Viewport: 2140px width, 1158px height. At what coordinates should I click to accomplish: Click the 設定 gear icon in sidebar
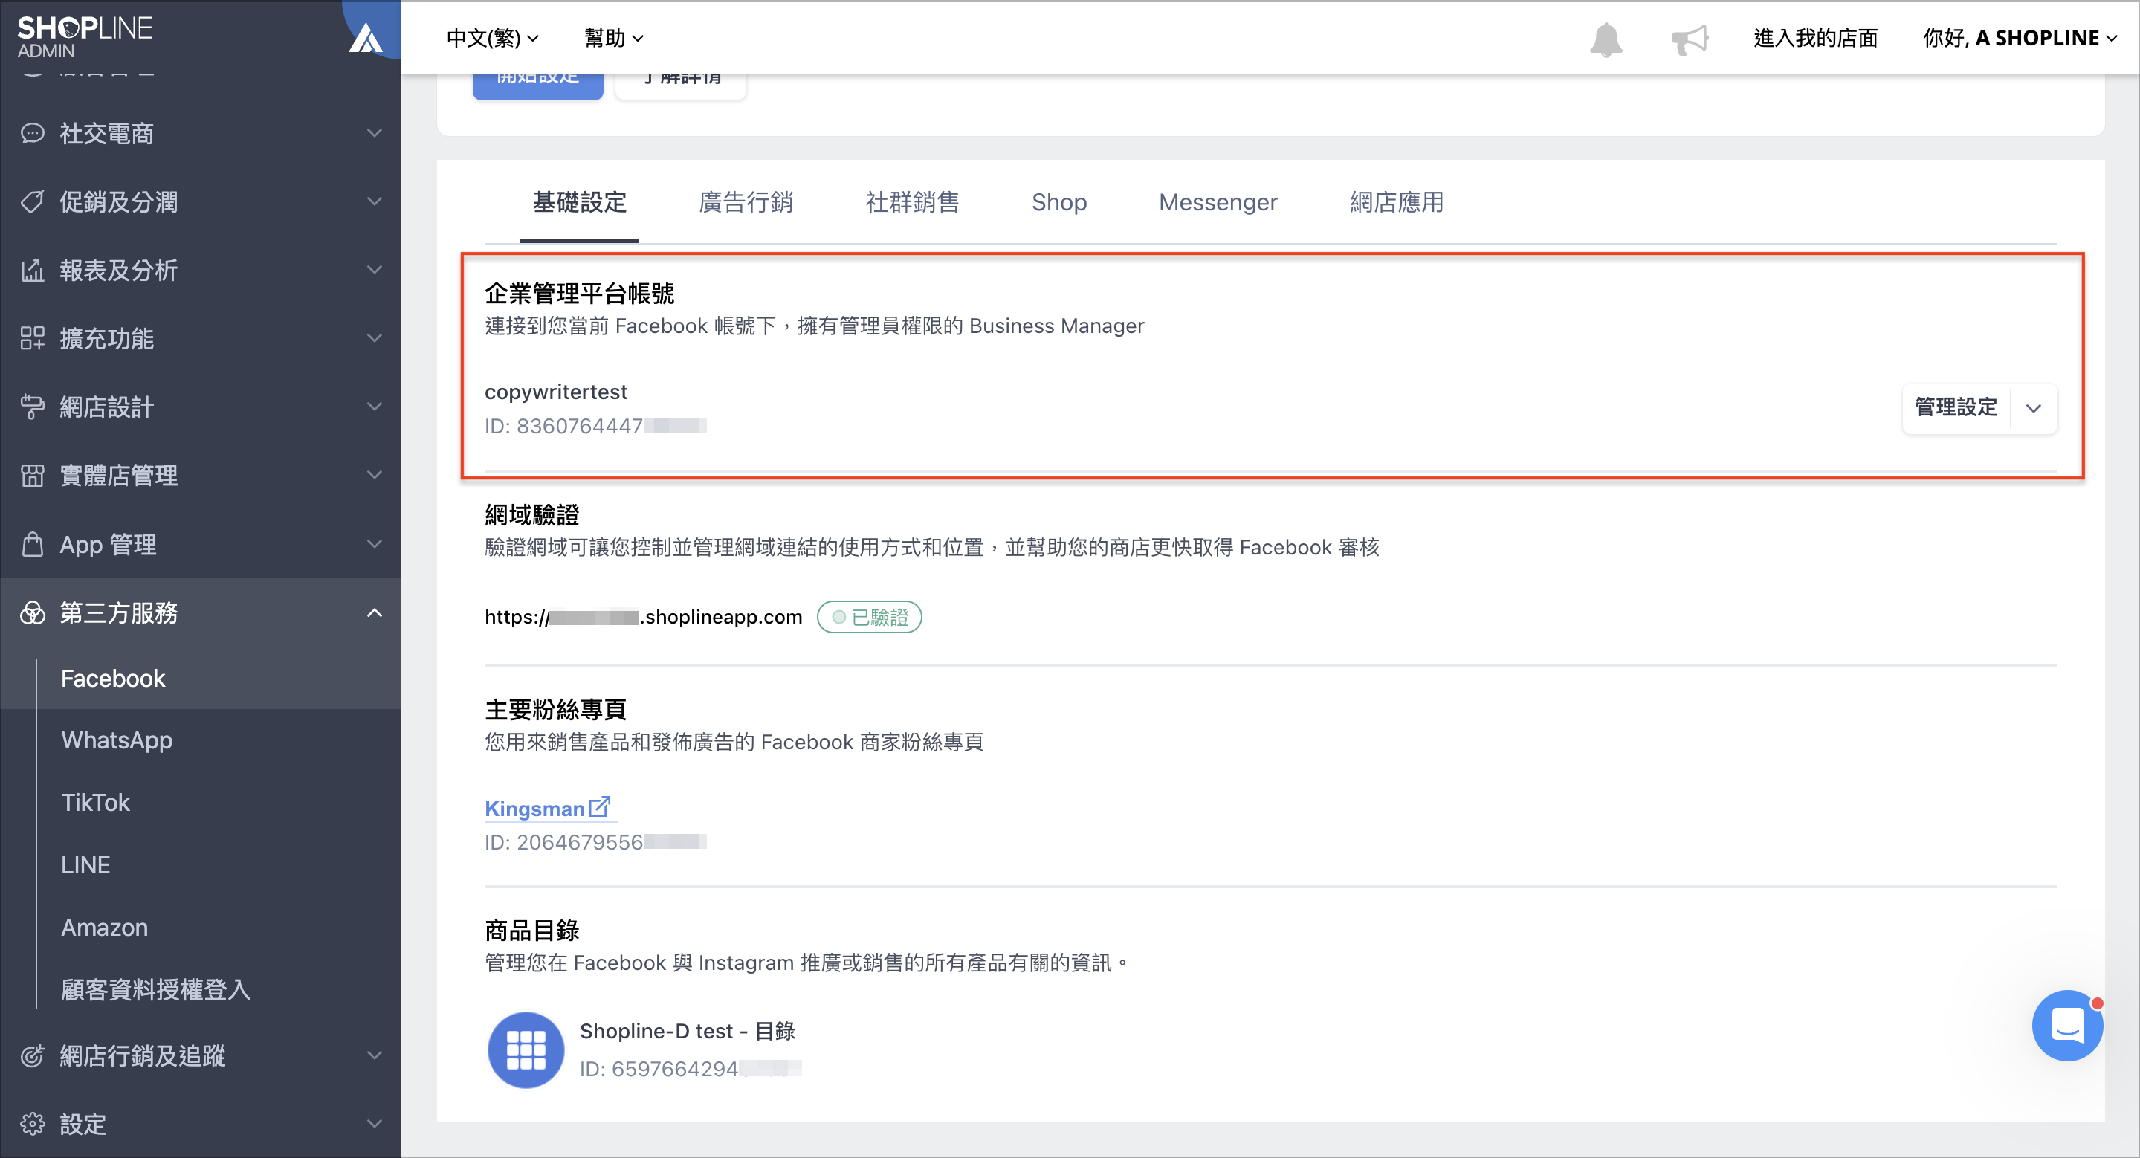(33, 1123)
